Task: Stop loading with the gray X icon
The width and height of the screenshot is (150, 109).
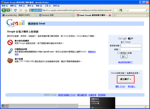Action: tap(21, 10)
